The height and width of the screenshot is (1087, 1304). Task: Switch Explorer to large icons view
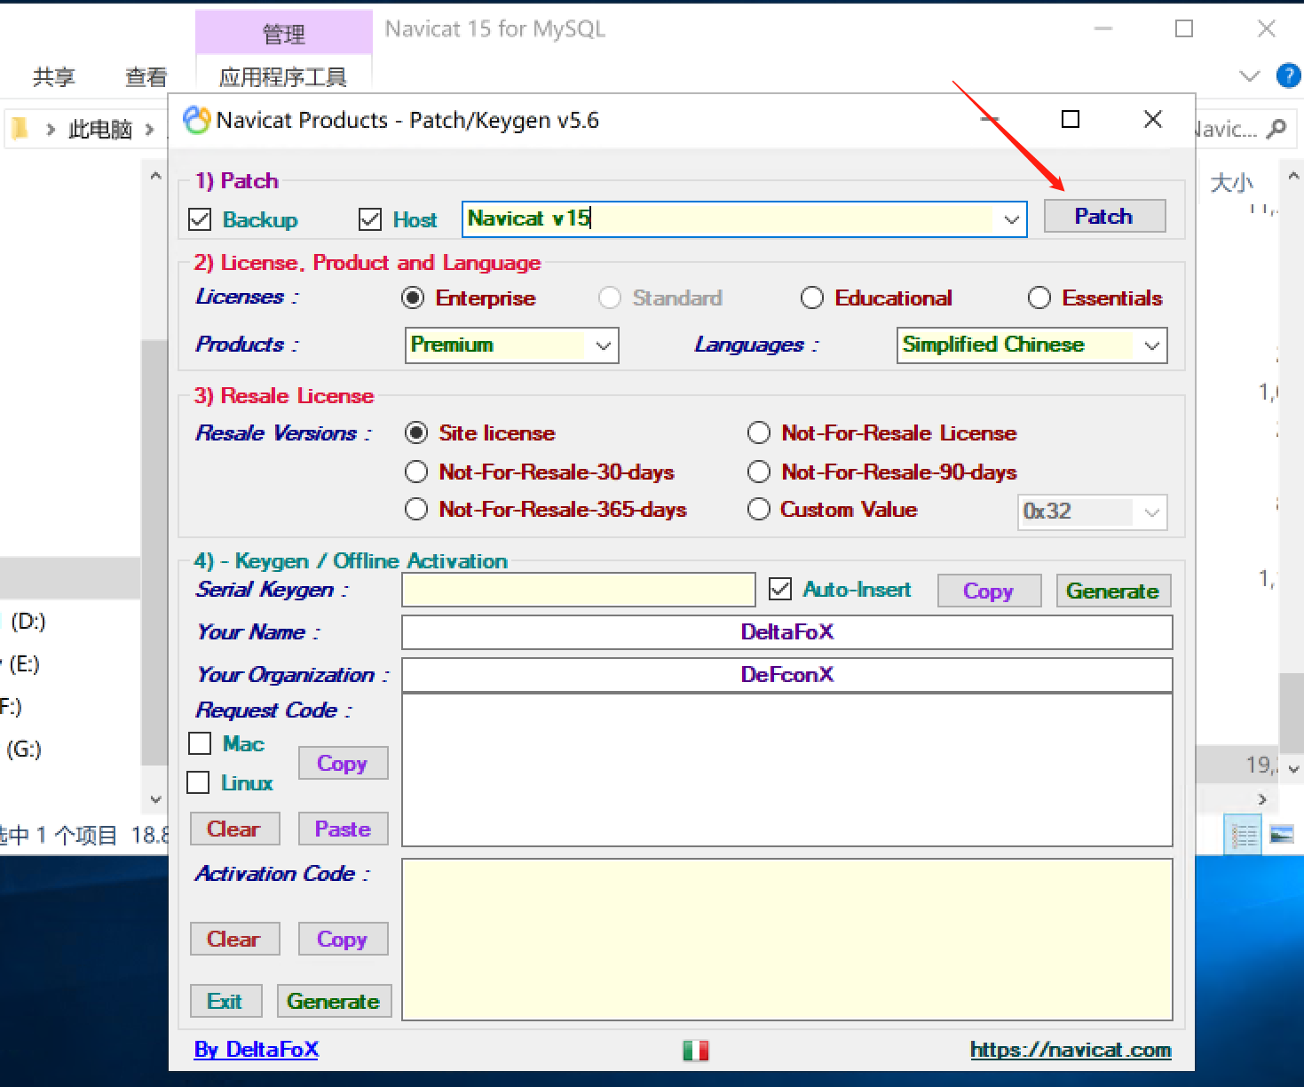[x=1282, y=835]
